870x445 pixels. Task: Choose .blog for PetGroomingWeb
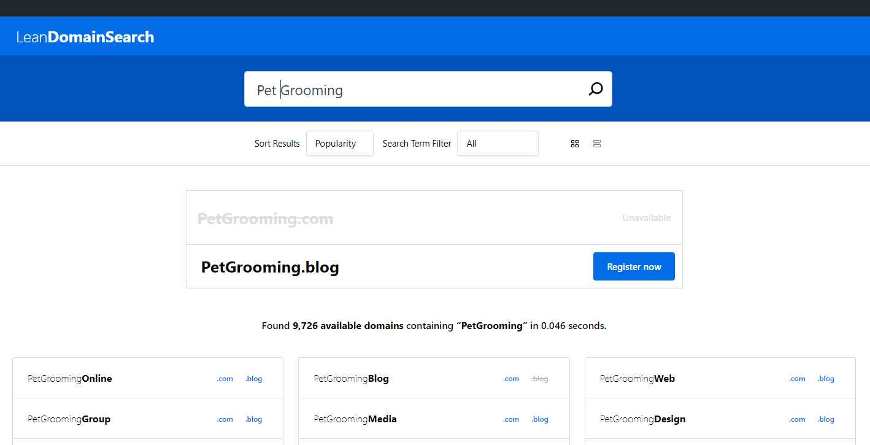[x=826, y=379]
